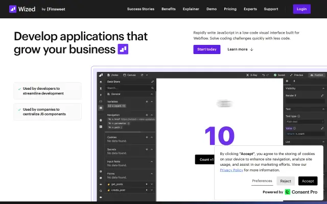Collapse the Forms section
Screen dimensions: 327x204
tap(152, 173)
